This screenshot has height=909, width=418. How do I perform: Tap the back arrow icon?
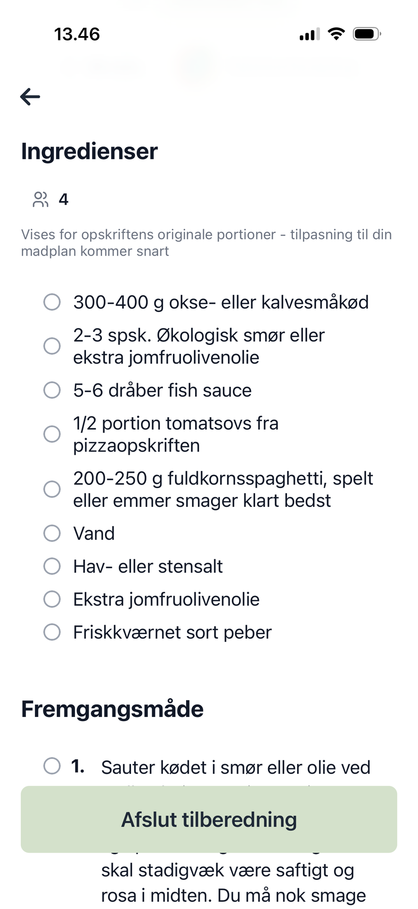click(30, 96)
